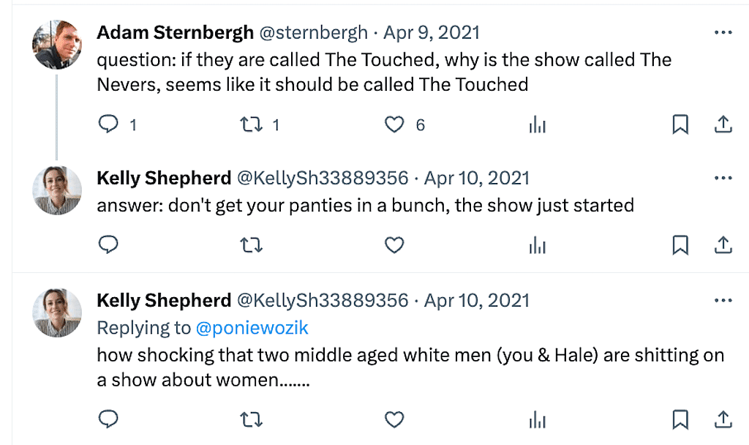Retweet Adam Sternbergh's question tweet

point(252,125)
